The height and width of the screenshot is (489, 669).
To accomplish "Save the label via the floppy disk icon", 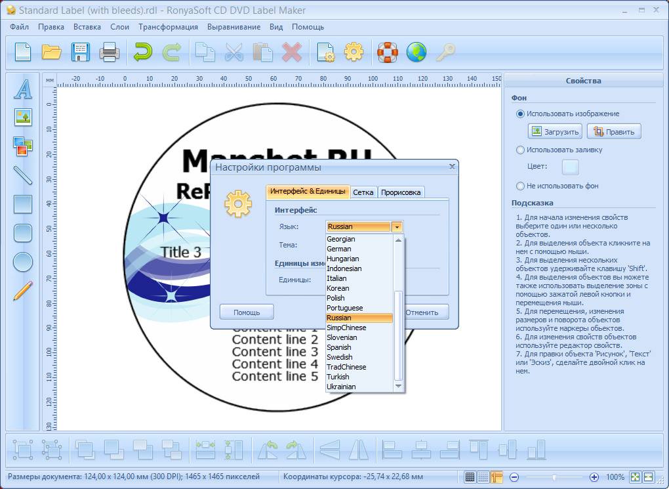I will click(80, 52).
